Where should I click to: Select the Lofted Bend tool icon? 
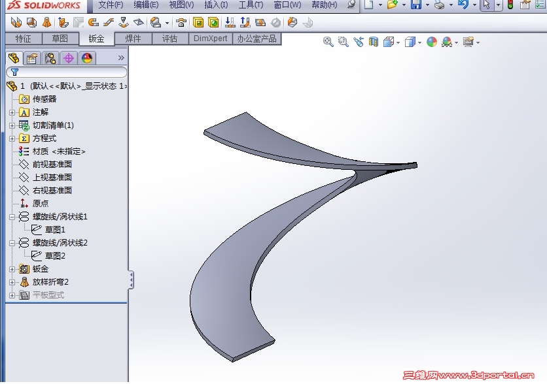46,23
